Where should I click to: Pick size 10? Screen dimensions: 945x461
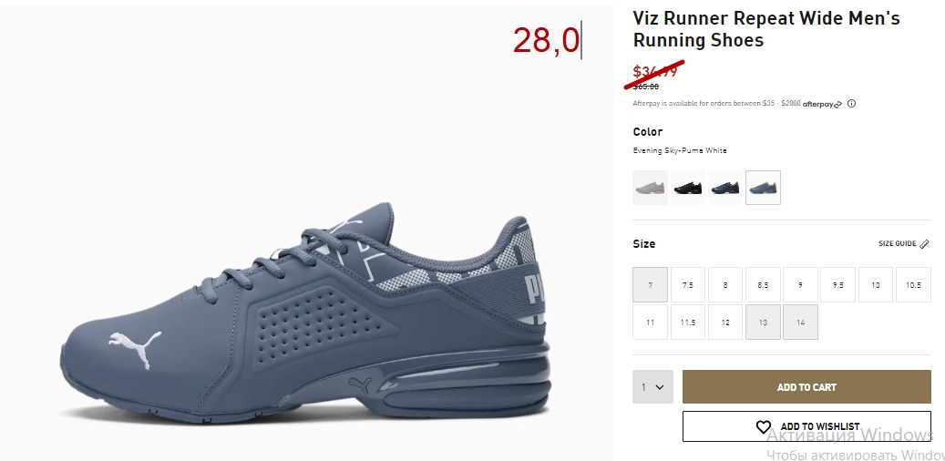pyautogui.click(x=876, y=285)
